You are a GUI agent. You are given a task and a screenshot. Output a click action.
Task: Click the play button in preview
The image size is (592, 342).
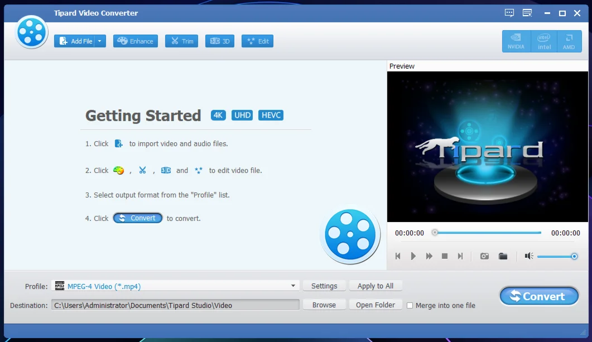click(x=413, y=256)
